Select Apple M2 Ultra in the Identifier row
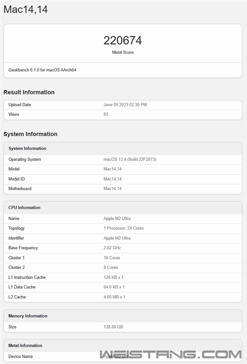Screen dimensions: 247x364 (117, 238)
